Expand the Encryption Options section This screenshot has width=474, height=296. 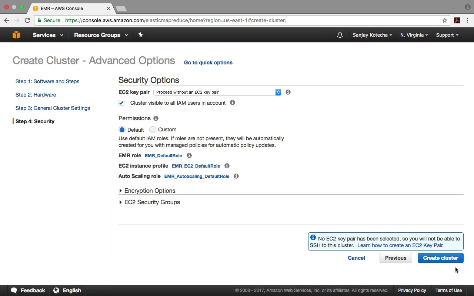[150, 191]
